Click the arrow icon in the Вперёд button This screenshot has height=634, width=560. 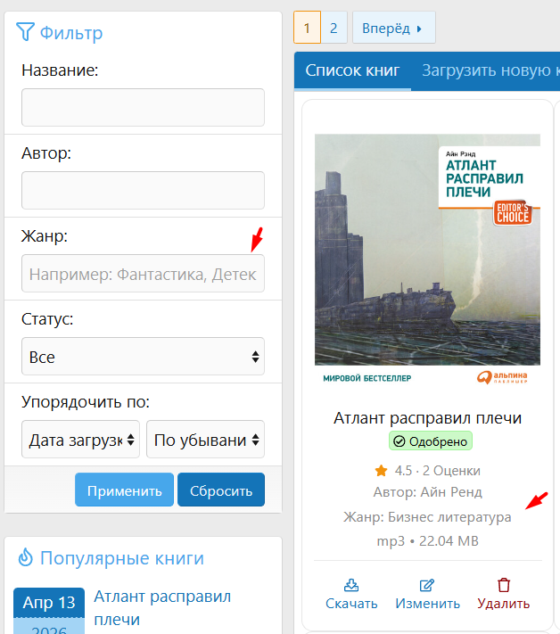click(419, 29)
